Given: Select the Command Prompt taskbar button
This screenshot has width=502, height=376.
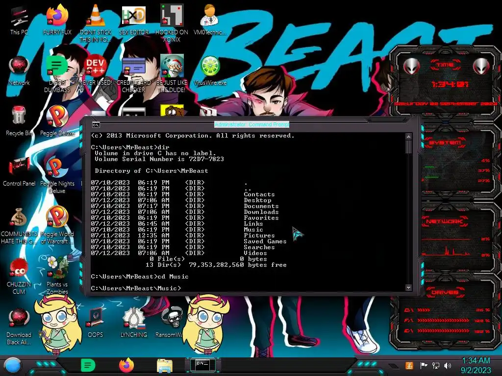Looking at the screenshot, I should [202, 365].
